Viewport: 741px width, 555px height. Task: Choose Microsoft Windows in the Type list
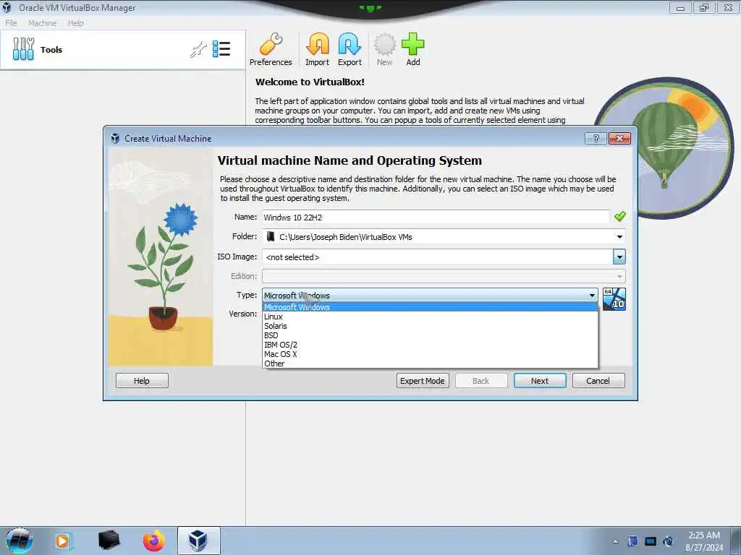(x=430, y=307)
